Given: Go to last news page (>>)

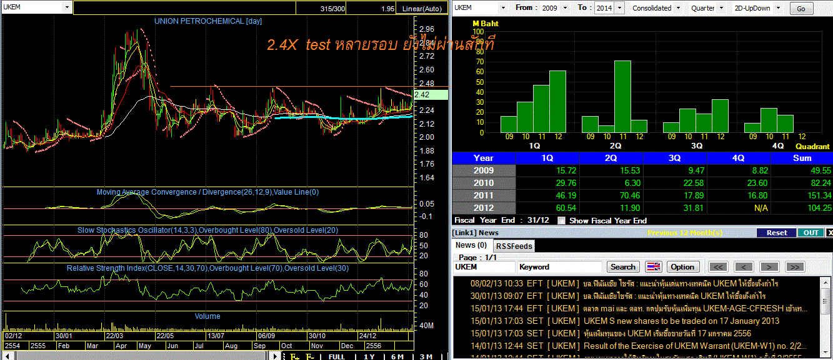Looking at the screenshot, I should tap(794, 267).
